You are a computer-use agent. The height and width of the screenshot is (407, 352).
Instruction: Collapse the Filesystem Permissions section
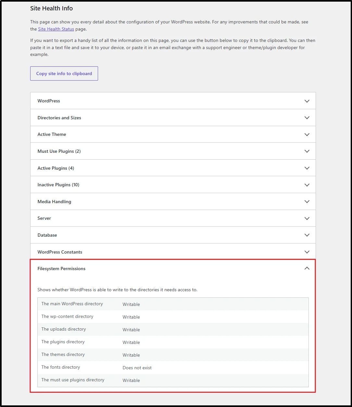tap(173, 269)
